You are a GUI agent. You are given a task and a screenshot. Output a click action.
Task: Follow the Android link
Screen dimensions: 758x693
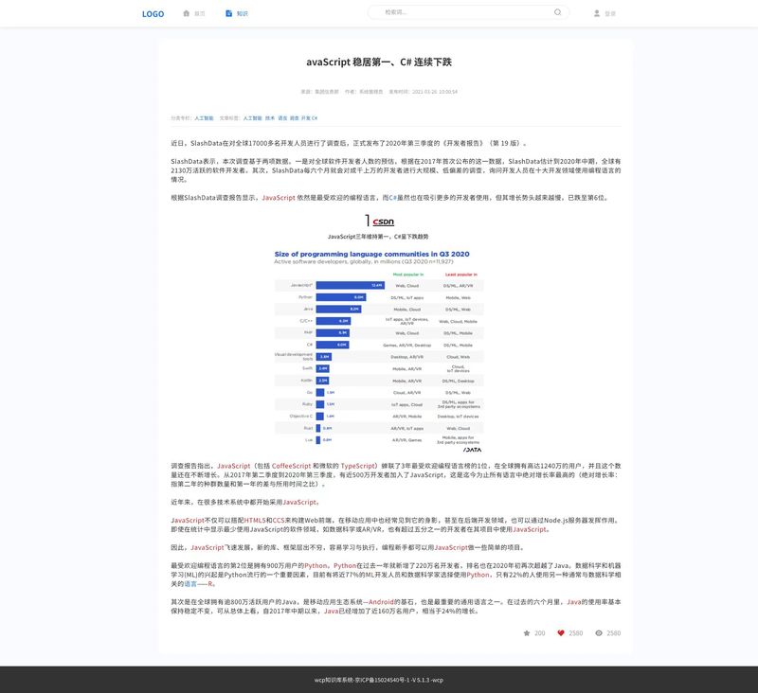click(381, 602)
